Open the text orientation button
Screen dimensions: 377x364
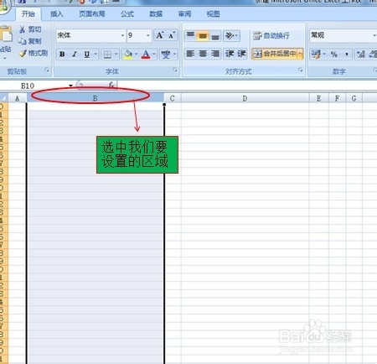(x=231, y=35)
